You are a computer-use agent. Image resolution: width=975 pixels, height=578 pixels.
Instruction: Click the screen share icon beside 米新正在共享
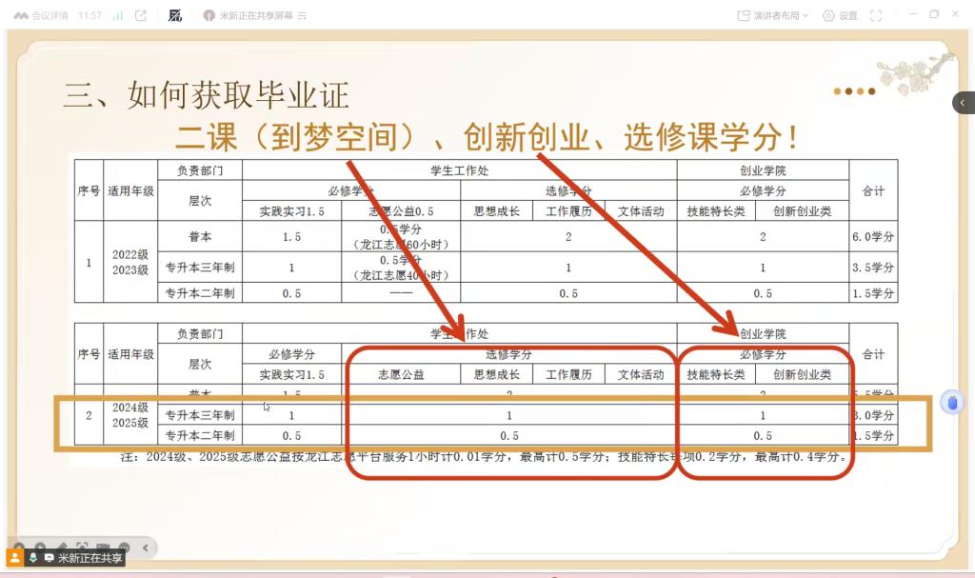[49, 558]
